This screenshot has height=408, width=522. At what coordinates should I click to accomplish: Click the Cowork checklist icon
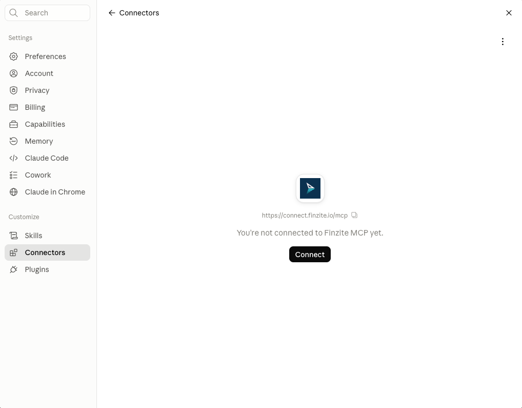click(x=14, y=175)
